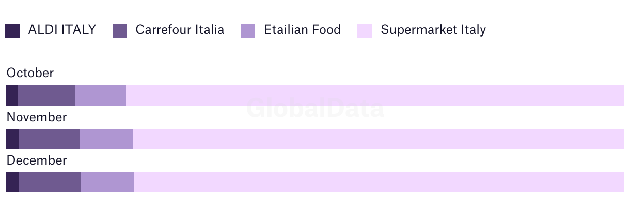Click the Etailian Food segment in November bar
Image resolution: width=630 pixels, height=215 pixels.
pyautogui.click(x=106, y=139)
